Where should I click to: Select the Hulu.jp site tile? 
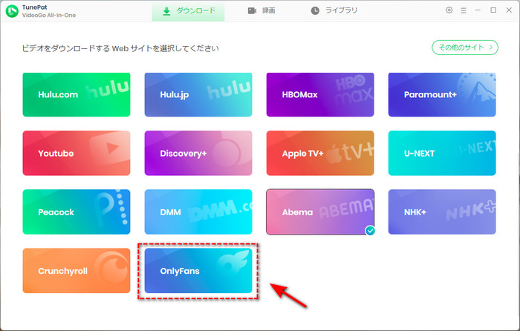(x=198, y=95)
